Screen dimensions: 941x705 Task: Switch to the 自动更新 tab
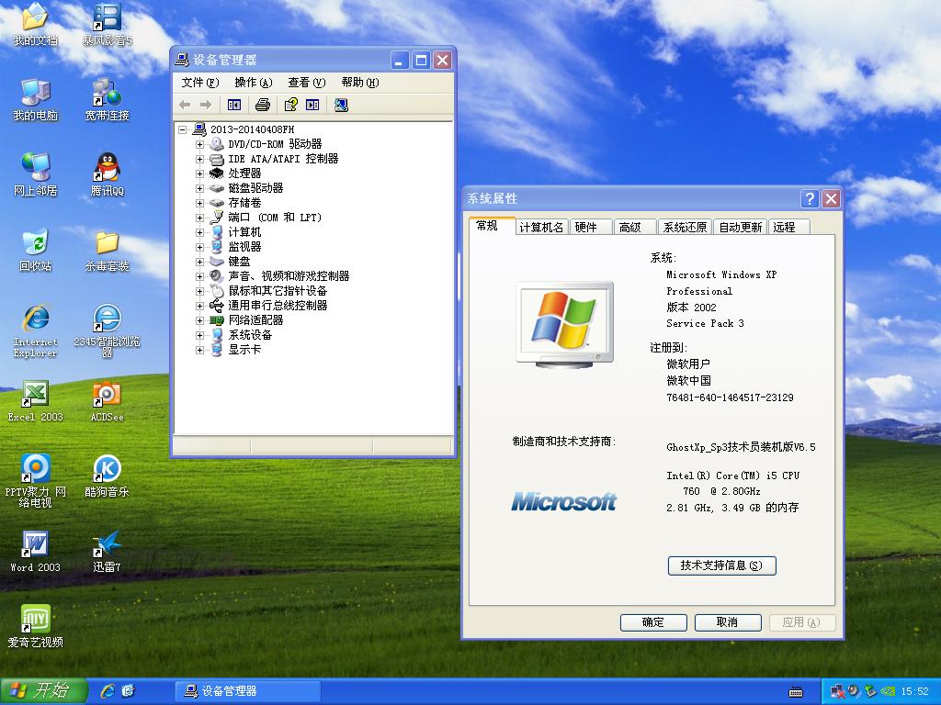tap(741, 228)
